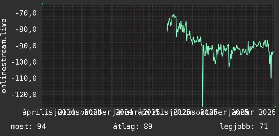Click the onlinestream.live vertical axis title
This screenshot has width=279, height=136.
tap(4, 55)
